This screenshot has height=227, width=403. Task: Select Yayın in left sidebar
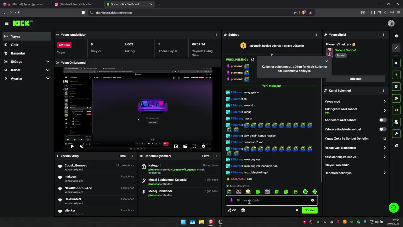click(x=27, y=36)
